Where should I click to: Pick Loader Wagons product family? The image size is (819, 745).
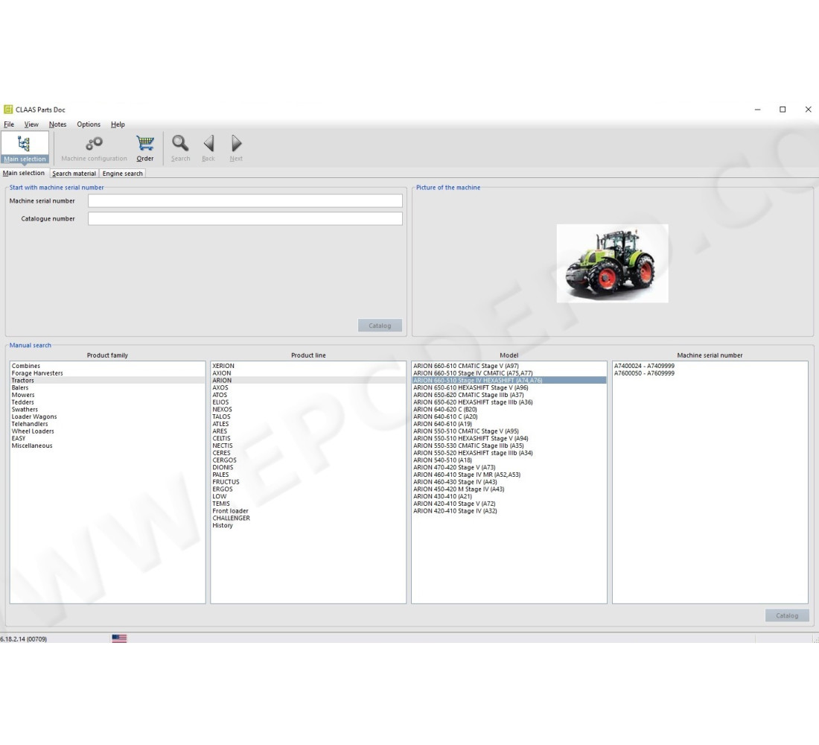point(108,416)
